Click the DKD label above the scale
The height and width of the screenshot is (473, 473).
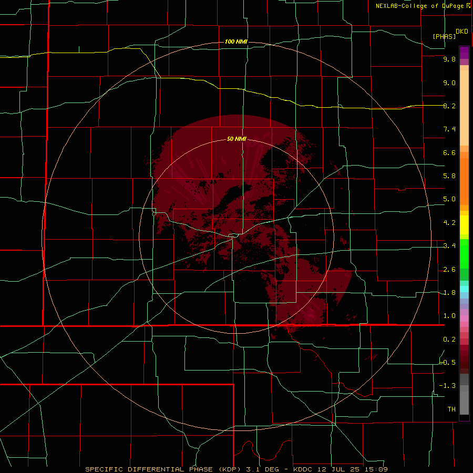(462, 32)
